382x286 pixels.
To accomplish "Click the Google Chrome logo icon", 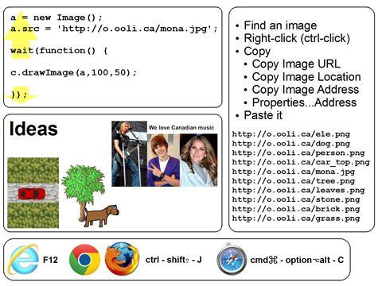I will (84, 260).
